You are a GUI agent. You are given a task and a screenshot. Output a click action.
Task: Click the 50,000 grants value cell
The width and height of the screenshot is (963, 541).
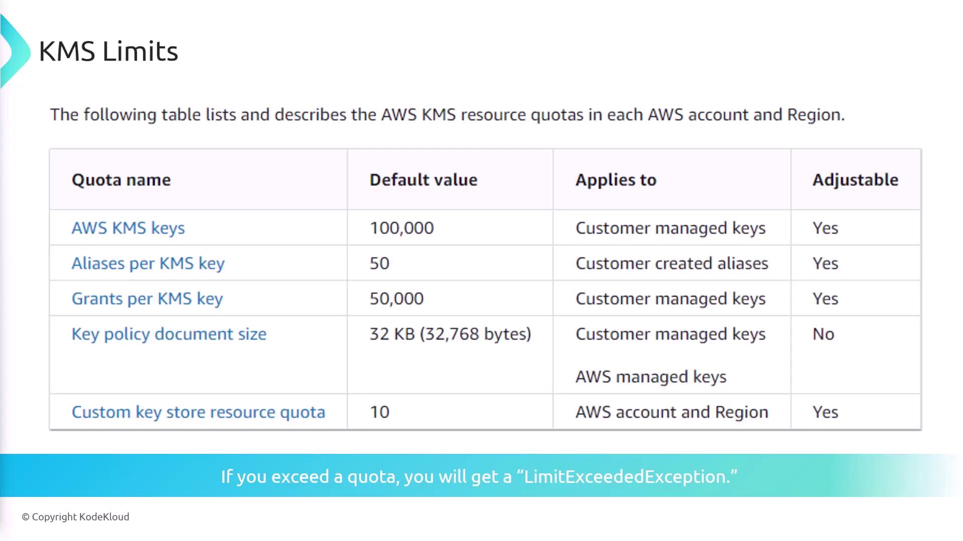click(396, 299)
